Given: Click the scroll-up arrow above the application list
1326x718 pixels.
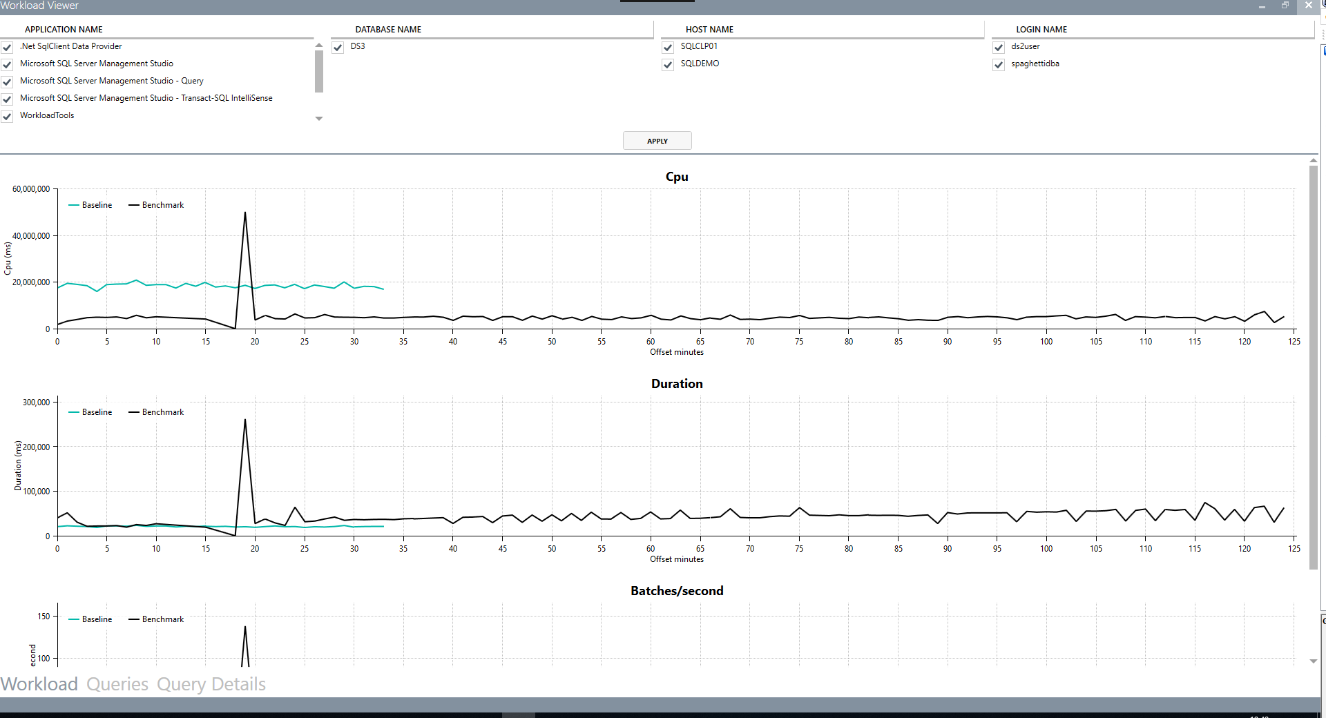Looking at the screenshot, I should coord(318,44).
